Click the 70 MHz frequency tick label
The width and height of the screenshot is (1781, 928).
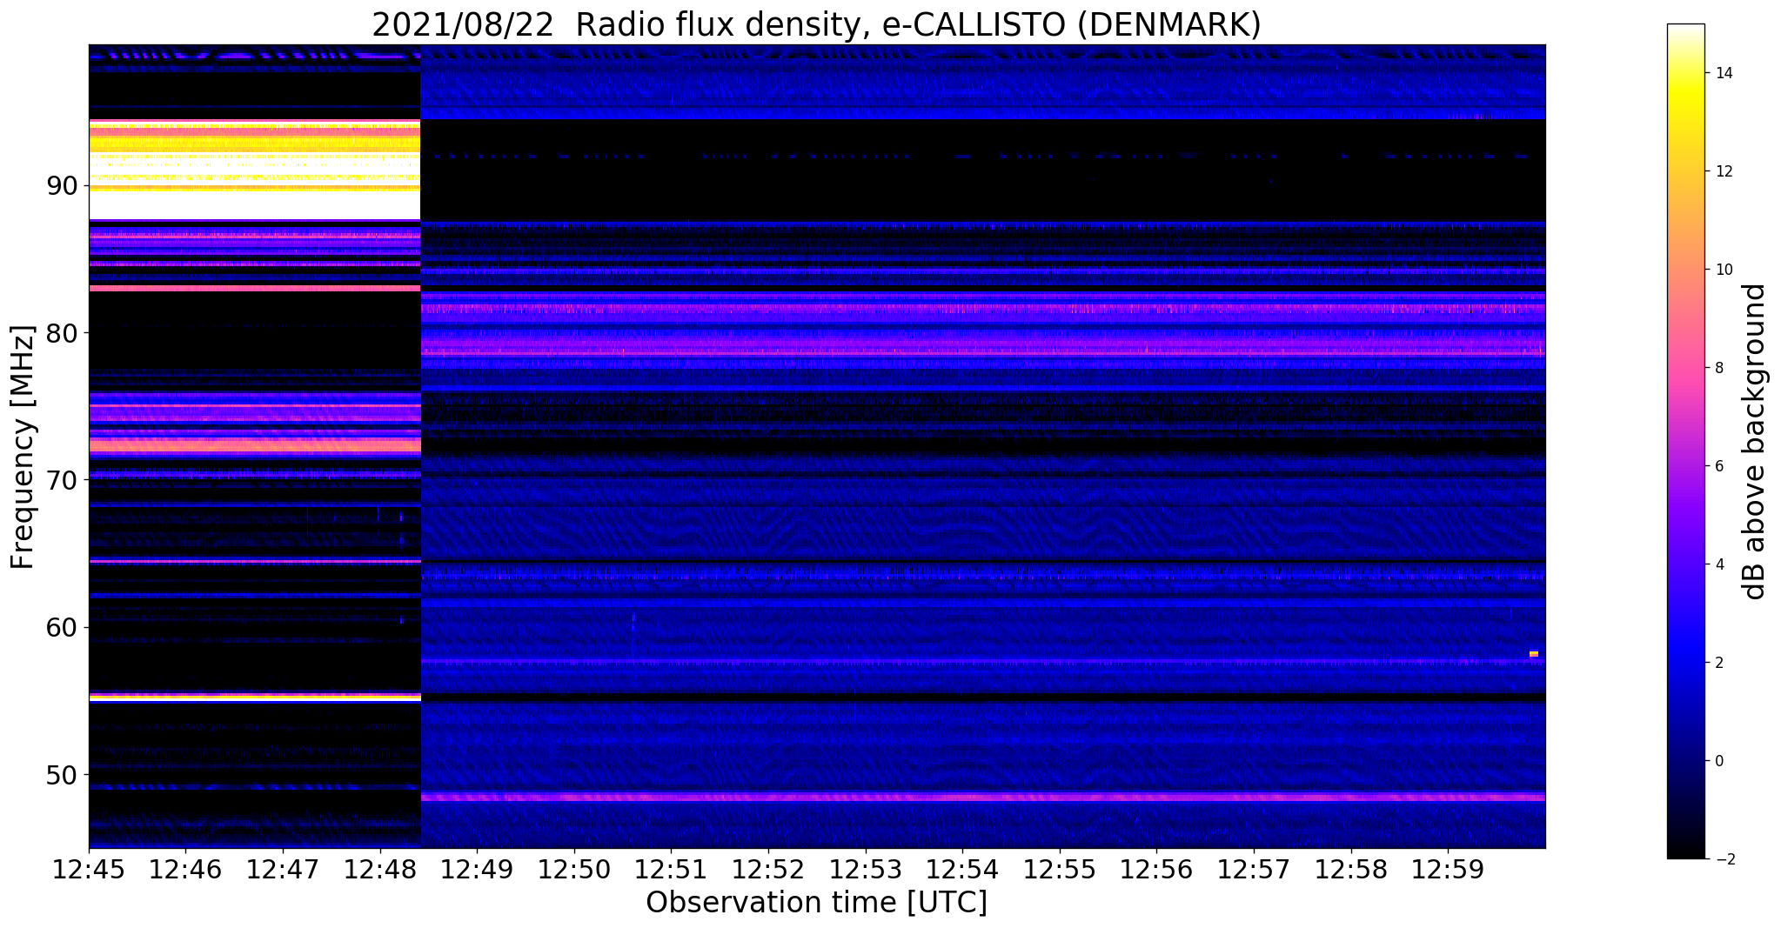tap(63, 480)
